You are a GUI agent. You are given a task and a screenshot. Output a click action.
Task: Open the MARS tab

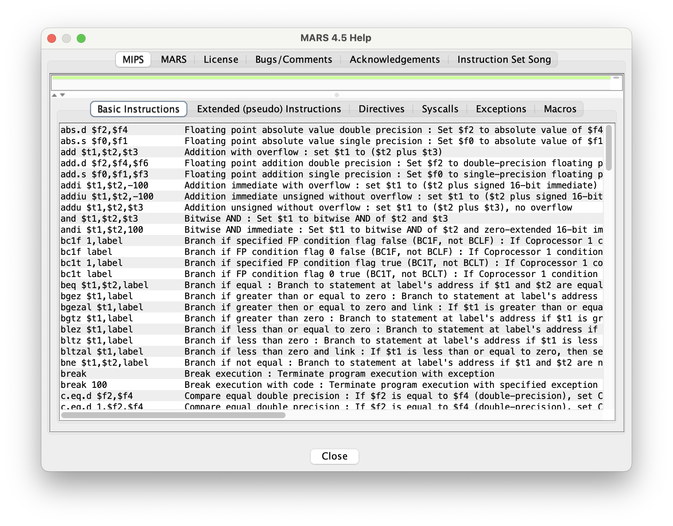[x=174, y=59]
